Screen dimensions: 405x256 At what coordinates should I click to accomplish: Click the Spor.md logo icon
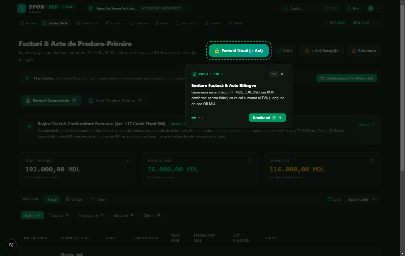[21, 8]
